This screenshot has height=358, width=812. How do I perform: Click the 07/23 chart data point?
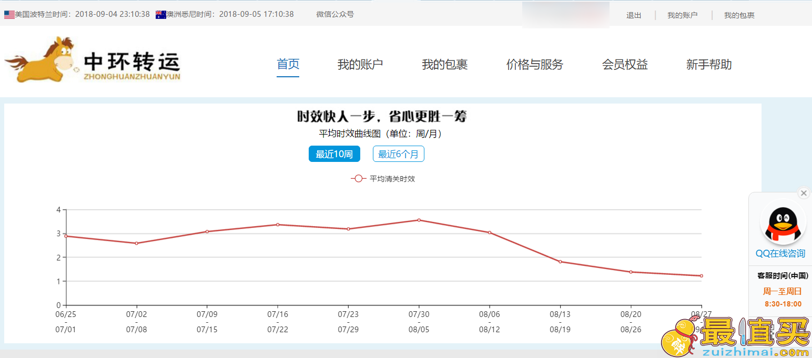348,229
